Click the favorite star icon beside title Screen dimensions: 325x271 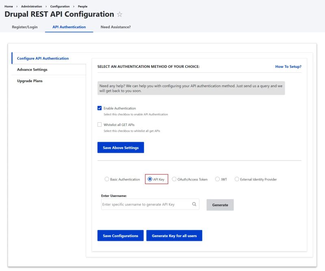[119, 14]
